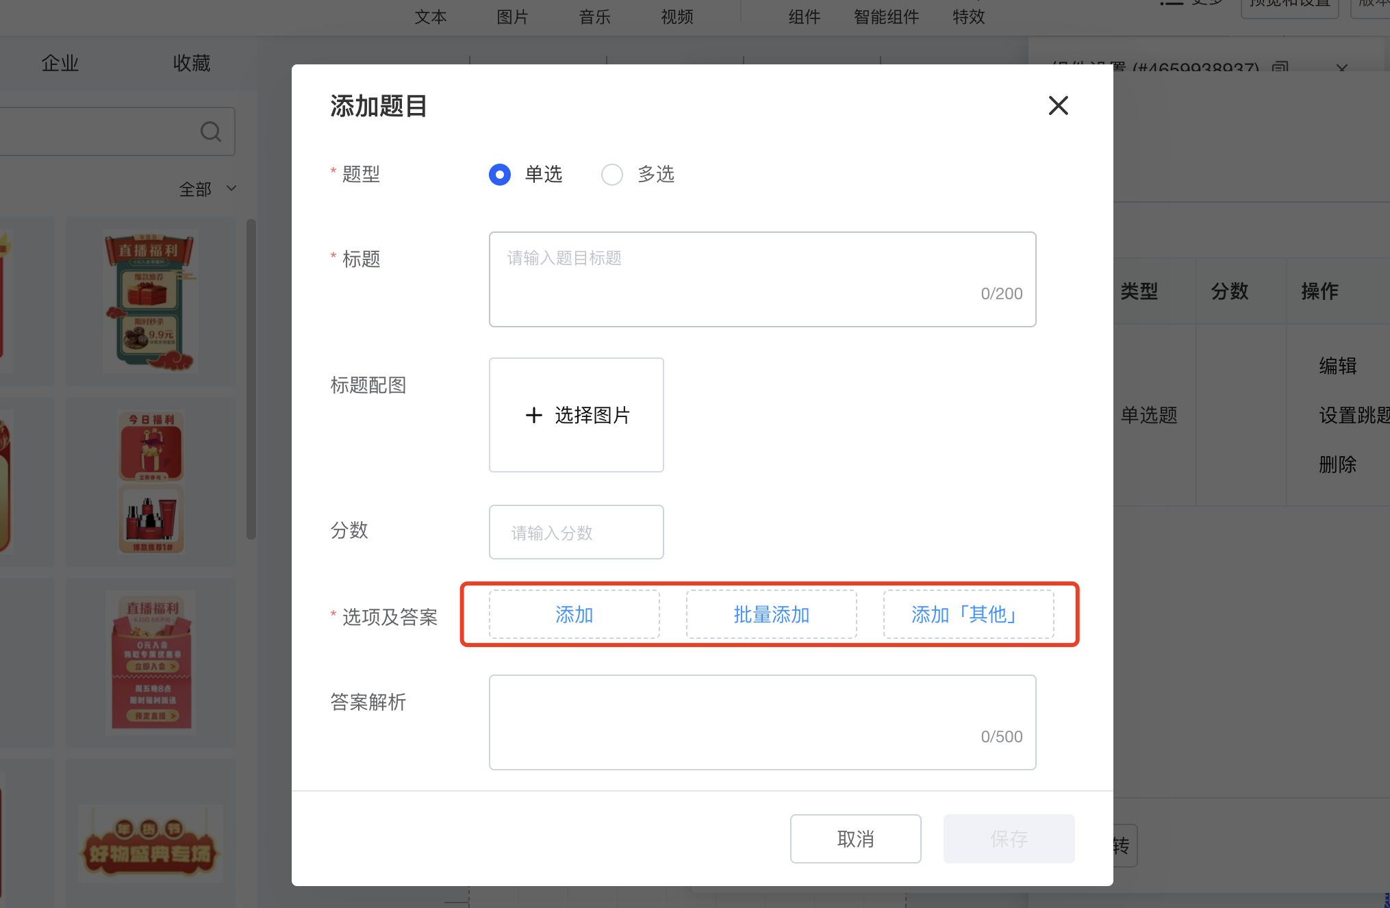Image resolution: width=1390 pixels, height=908 pixels.
Task: Click the dashed 添加 option button
Action: pyautogui.click(x=574, y=614)
